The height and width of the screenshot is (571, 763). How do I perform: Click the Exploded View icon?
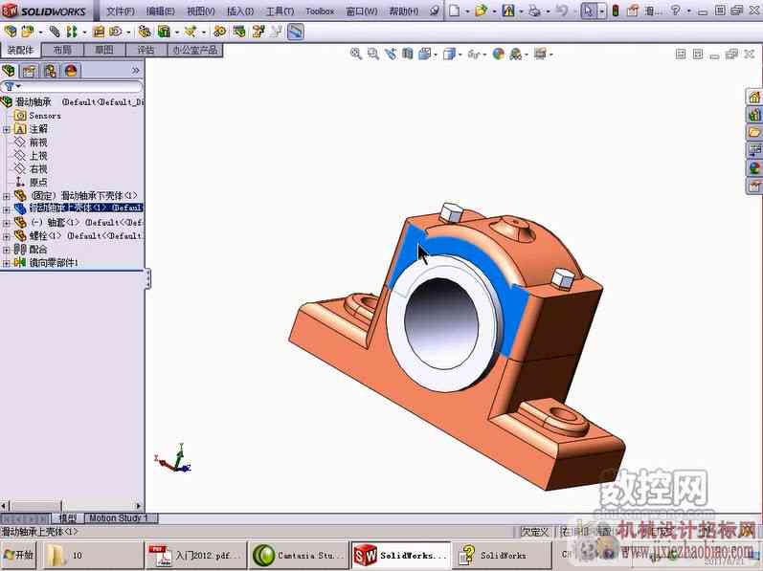click(258, 33)
